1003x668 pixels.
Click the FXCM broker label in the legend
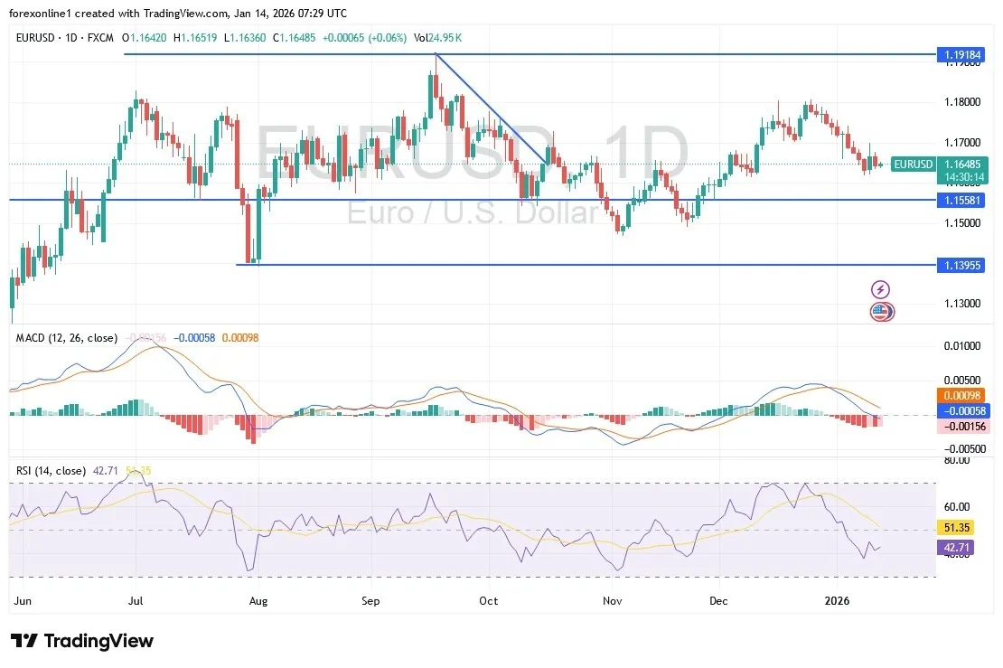(101, 38)
